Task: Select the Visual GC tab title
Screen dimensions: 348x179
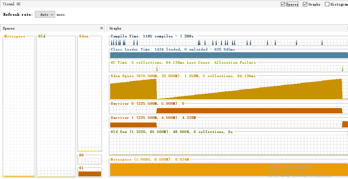Action: [x=12, y=4]
